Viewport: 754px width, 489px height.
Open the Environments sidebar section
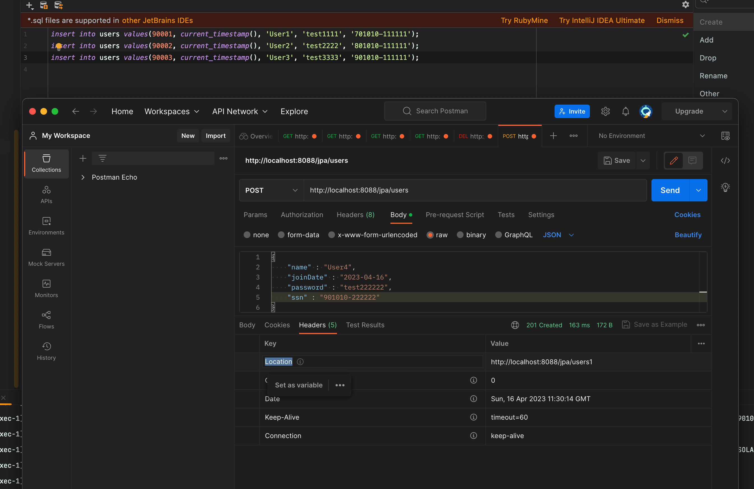pyautogui.click(x=46, y=226)
